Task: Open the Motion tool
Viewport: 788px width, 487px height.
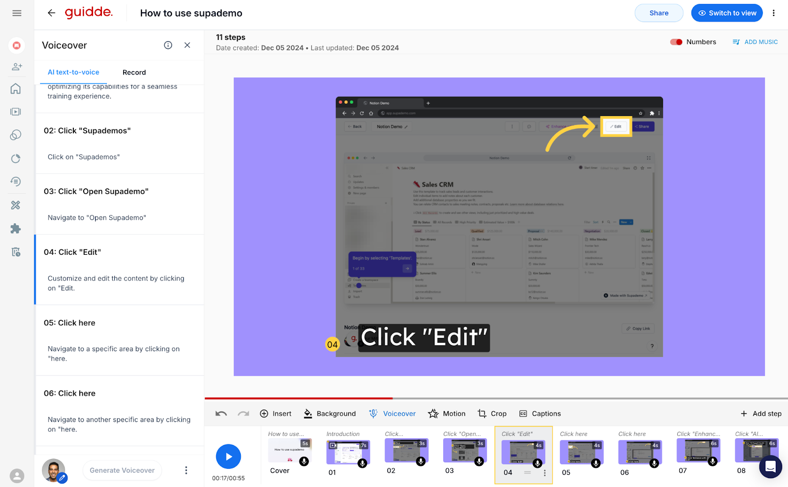Action: (447, 414)
